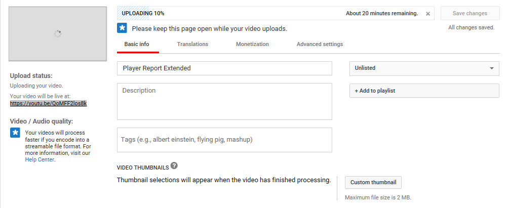Click into the Tags input field
Viewport: 507px width, 208px height.
point(224,140)
